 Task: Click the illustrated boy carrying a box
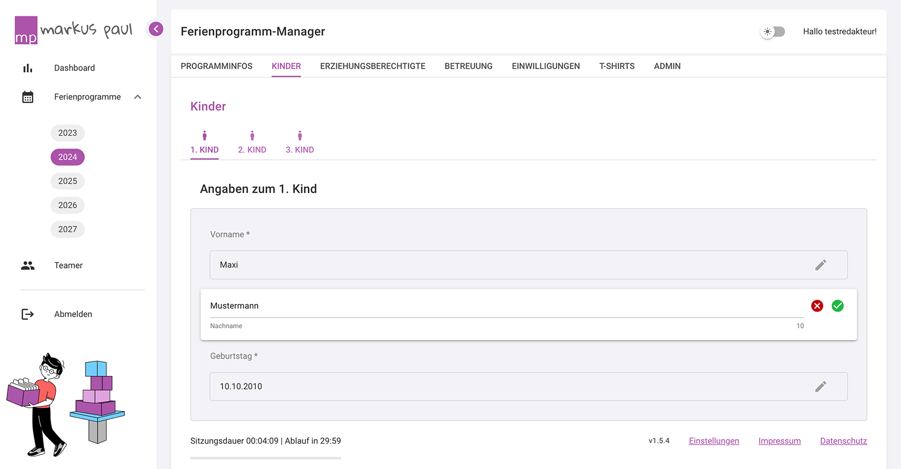tap(37, 405)
